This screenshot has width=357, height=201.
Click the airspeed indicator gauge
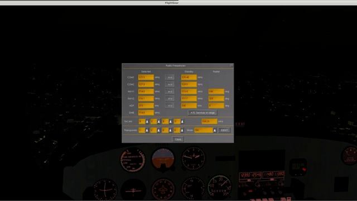pos(133,160)
